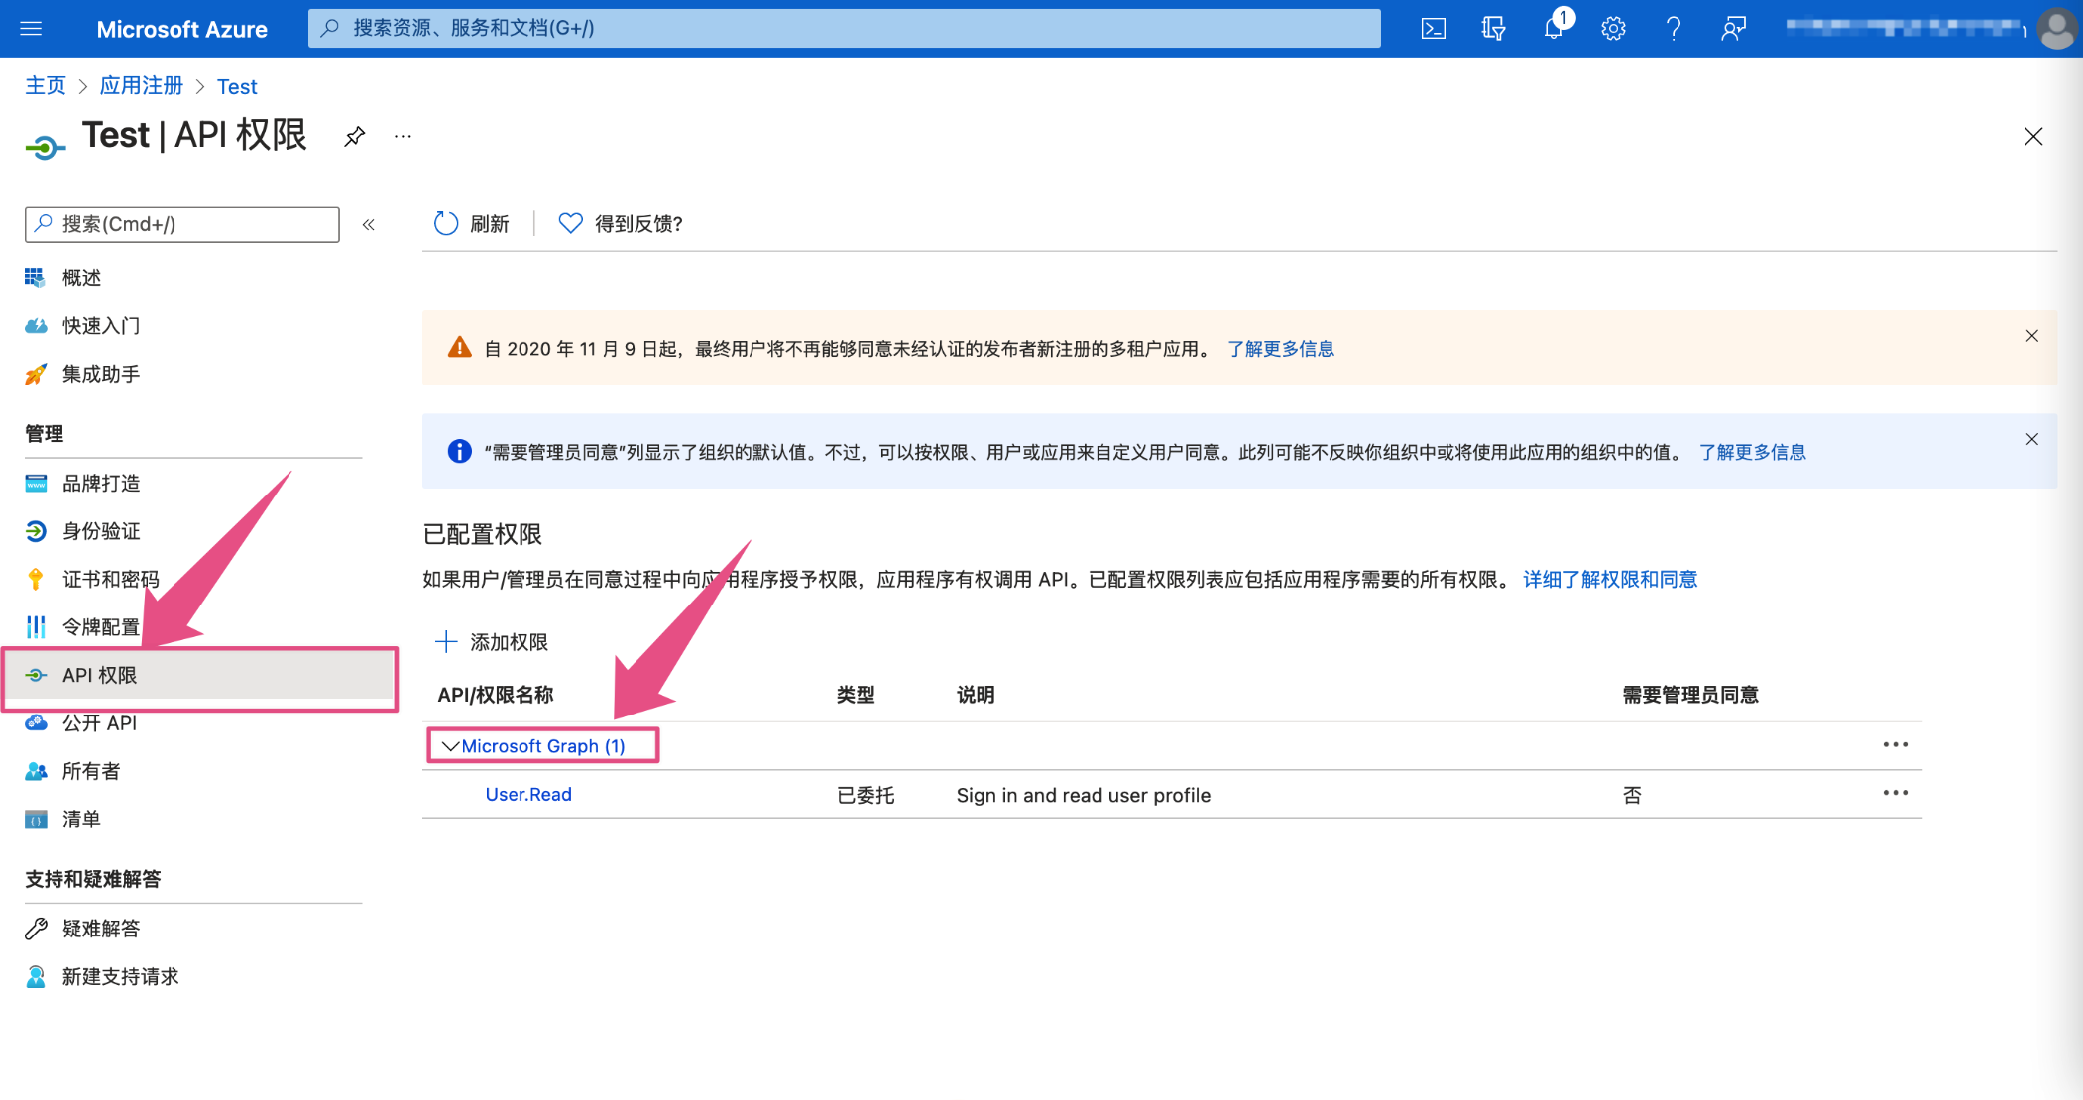The width and height of the screenshot is (2083, 1100).
Task: Open the notifications bell icon
Action: tap(1554, 29)
